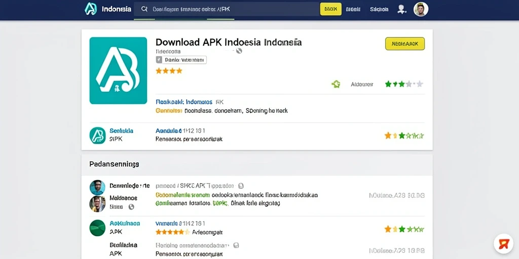Click the yellow BBOK header button
Screen dimensions: 519x259
click(330, 9)
